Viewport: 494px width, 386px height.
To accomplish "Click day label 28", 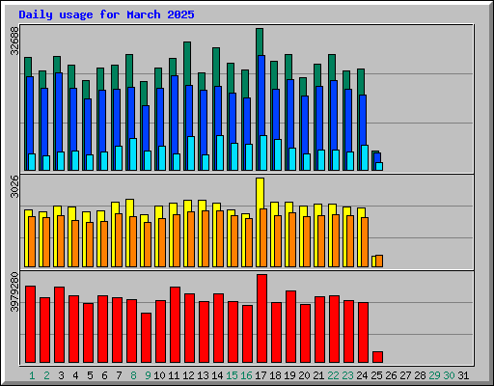I will [420, 375].
